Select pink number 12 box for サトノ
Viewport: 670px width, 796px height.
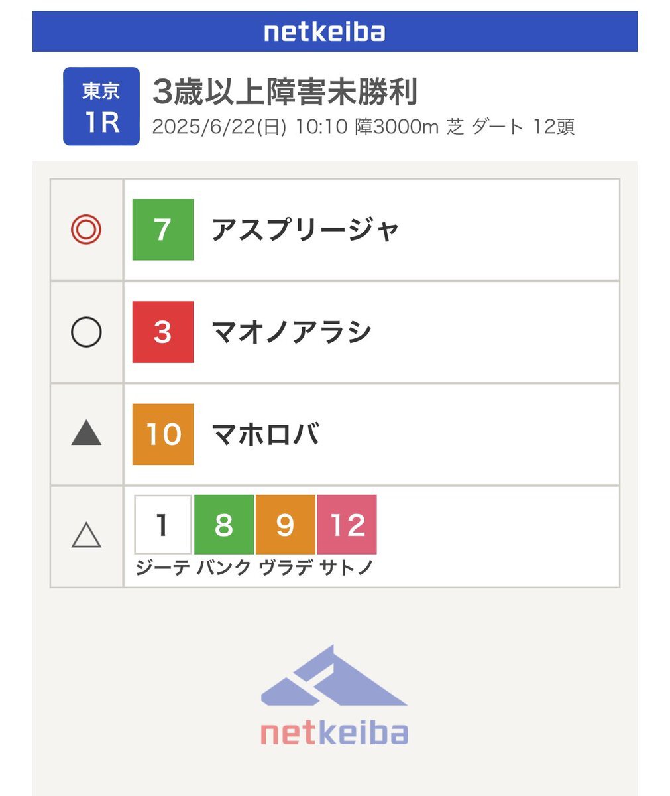click(347, 525)
